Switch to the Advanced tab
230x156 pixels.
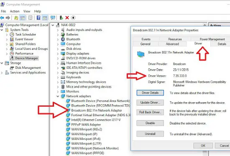172,44
